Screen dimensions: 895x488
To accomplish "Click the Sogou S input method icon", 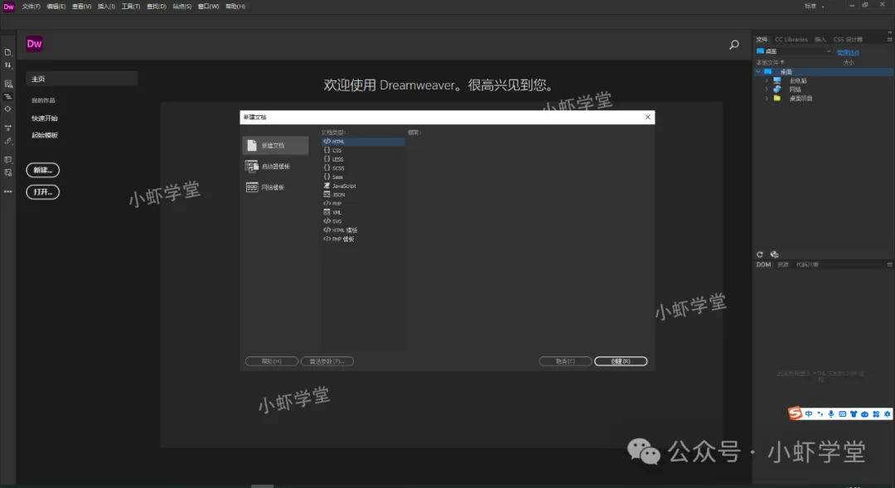I will (795, 413).
